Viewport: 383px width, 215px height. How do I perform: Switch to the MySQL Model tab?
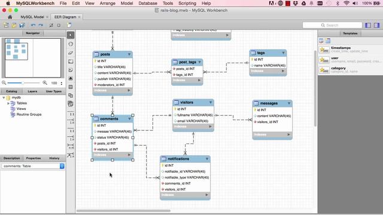pos(32,17)
